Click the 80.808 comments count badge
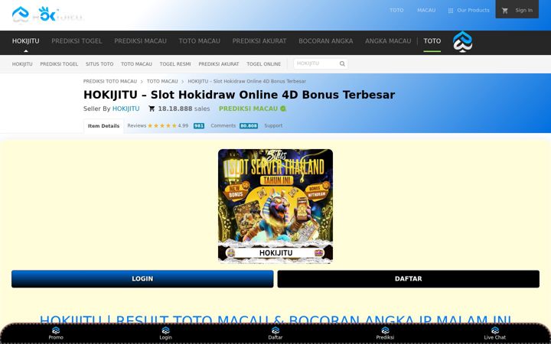 [249, 125]
